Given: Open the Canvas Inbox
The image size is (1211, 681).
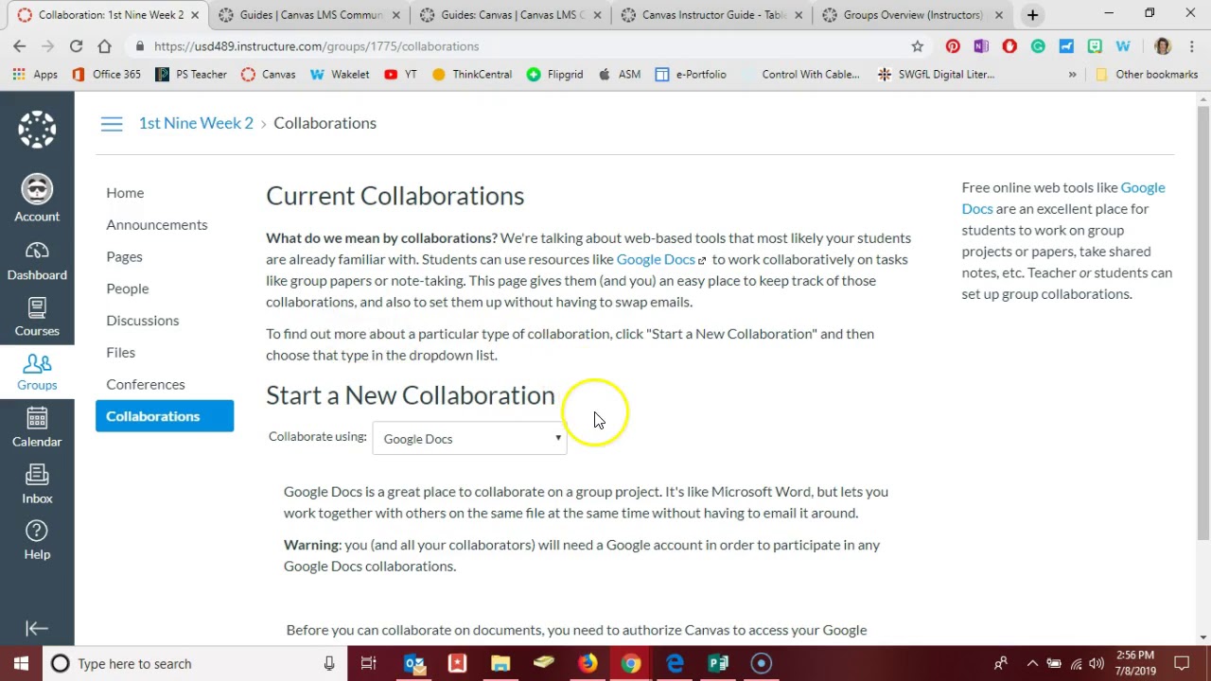Looking at the screenshot, I should [37, 484].
